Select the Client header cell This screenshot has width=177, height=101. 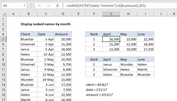tap(29, 34)
